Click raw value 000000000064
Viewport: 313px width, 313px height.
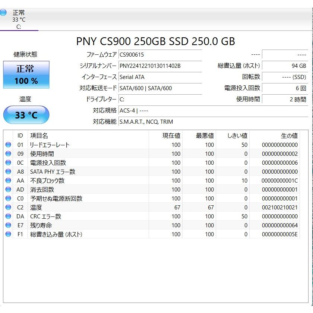[x=280, y=225]
